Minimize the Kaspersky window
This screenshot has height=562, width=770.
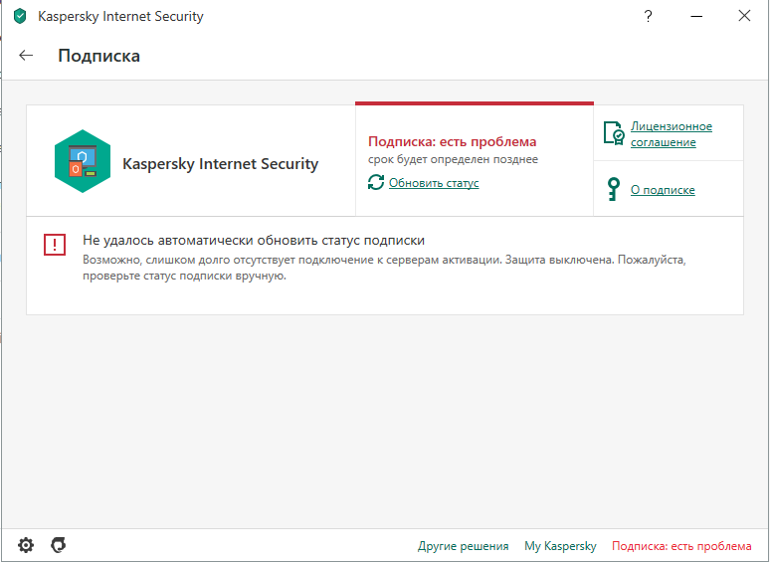pos(696,16)
